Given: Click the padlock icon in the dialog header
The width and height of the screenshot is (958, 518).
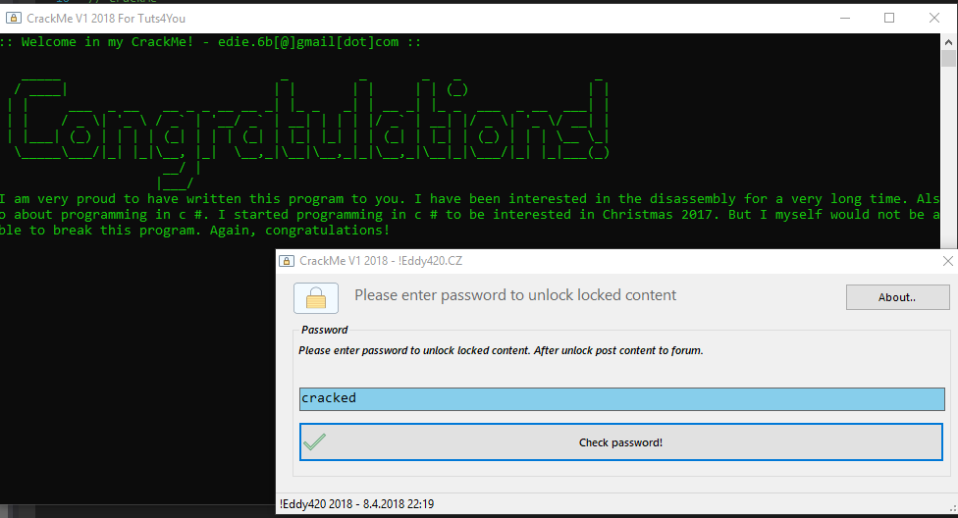Looking at the screenshot, I should pyautogui.click(x=315, y=297).
